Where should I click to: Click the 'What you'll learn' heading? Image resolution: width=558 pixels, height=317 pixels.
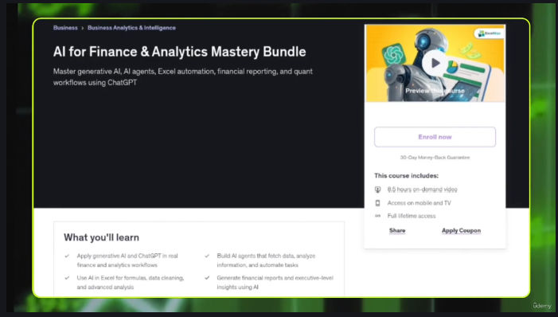click(101, 237)
